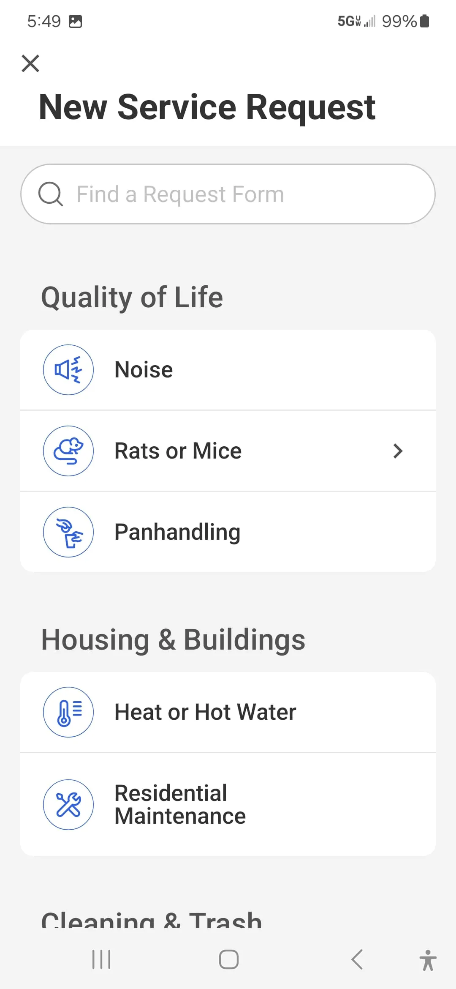Select the Rats or Mice label
This screenshot has height=989, width=456.
point(178,451)
